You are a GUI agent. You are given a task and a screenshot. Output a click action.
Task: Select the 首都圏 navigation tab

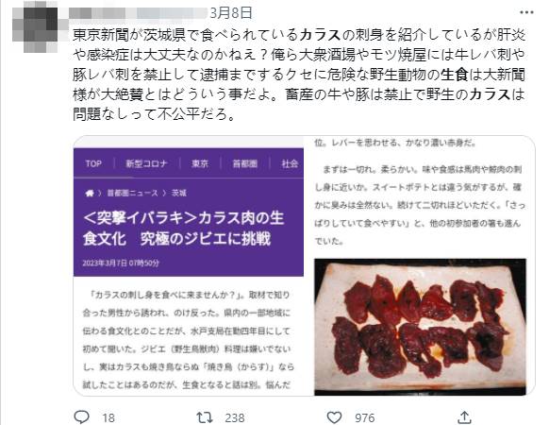pyautogui.click(x=245, y=163)
